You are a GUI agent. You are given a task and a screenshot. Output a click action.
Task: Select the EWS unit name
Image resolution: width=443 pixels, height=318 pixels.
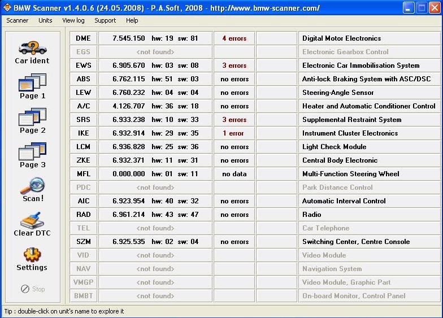tap(84, 66)
